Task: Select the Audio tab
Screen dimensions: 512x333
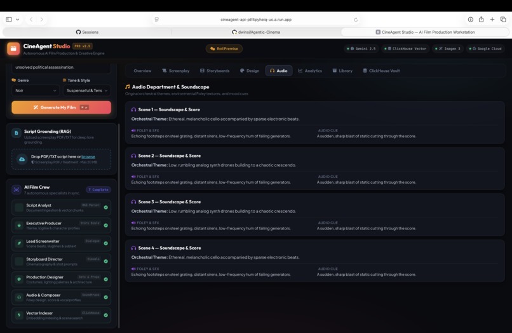Action: [278, 71]
